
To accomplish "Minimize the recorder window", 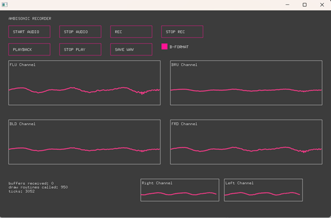I will 287,5.
